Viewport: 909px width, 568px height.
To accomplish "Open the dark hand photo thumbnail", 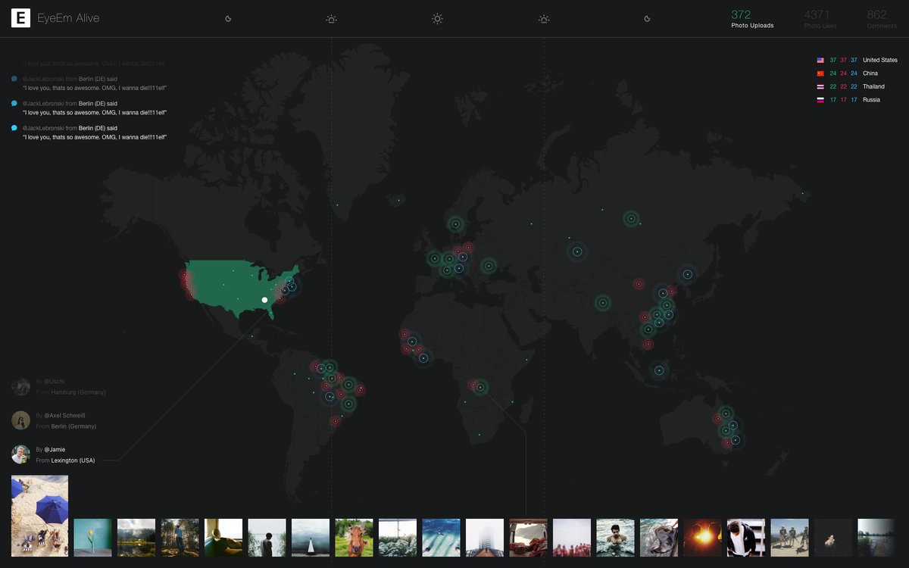I will (833, 538).
